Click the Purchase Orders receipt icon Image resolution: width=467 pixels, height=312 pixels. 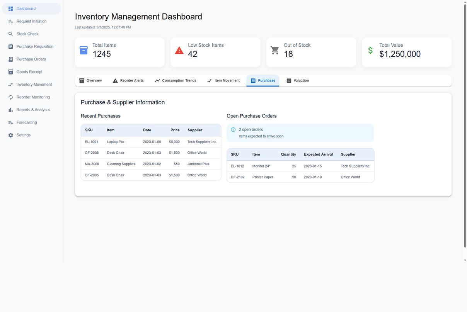pyautogui.click(x=10, y=59)
